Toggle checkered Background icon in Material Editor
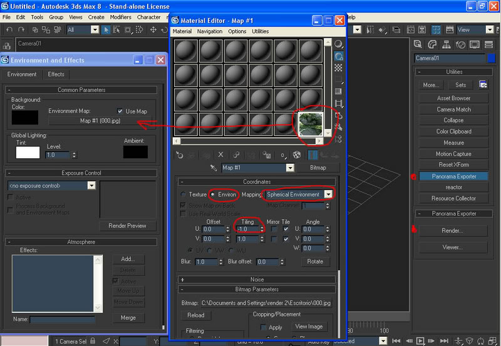Image resolution: width=501 pixels, height=346 pixels. click(338, 68)
